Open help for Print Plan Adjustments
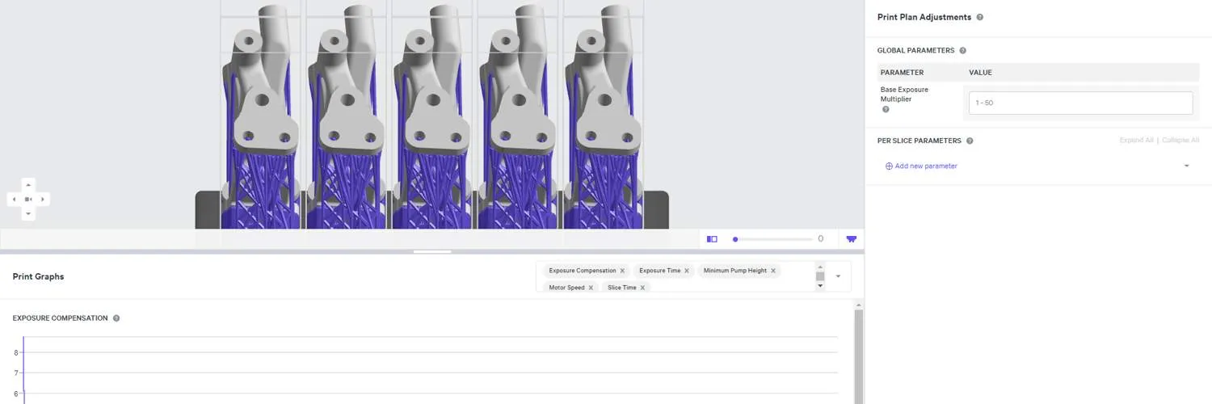The height and width of the screenshot is (404, 1212). (x=979, y=17)
